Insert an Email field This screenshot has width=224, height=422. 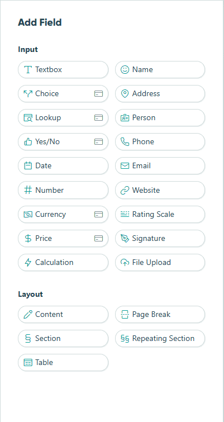pyautogui.click(x=160, y=165)
